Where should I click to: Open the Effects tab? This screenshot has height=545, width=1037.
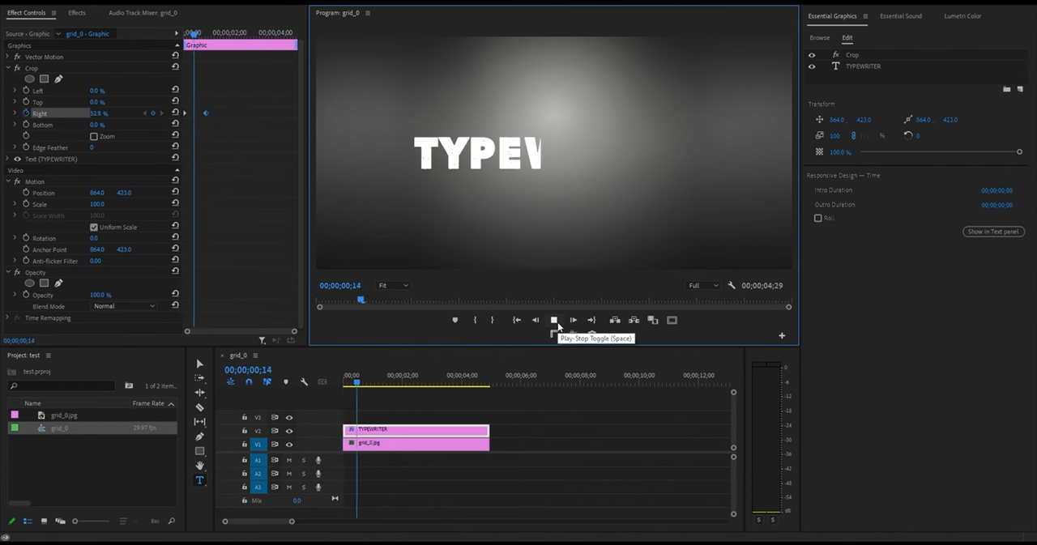click(77, 13)
